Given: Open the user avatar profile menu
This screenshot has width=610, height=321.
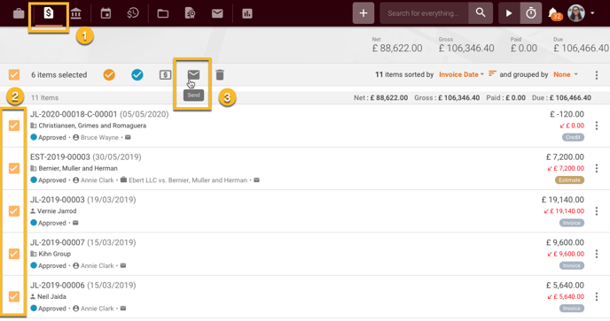Looking at the screenshot, I should (581, 13).
